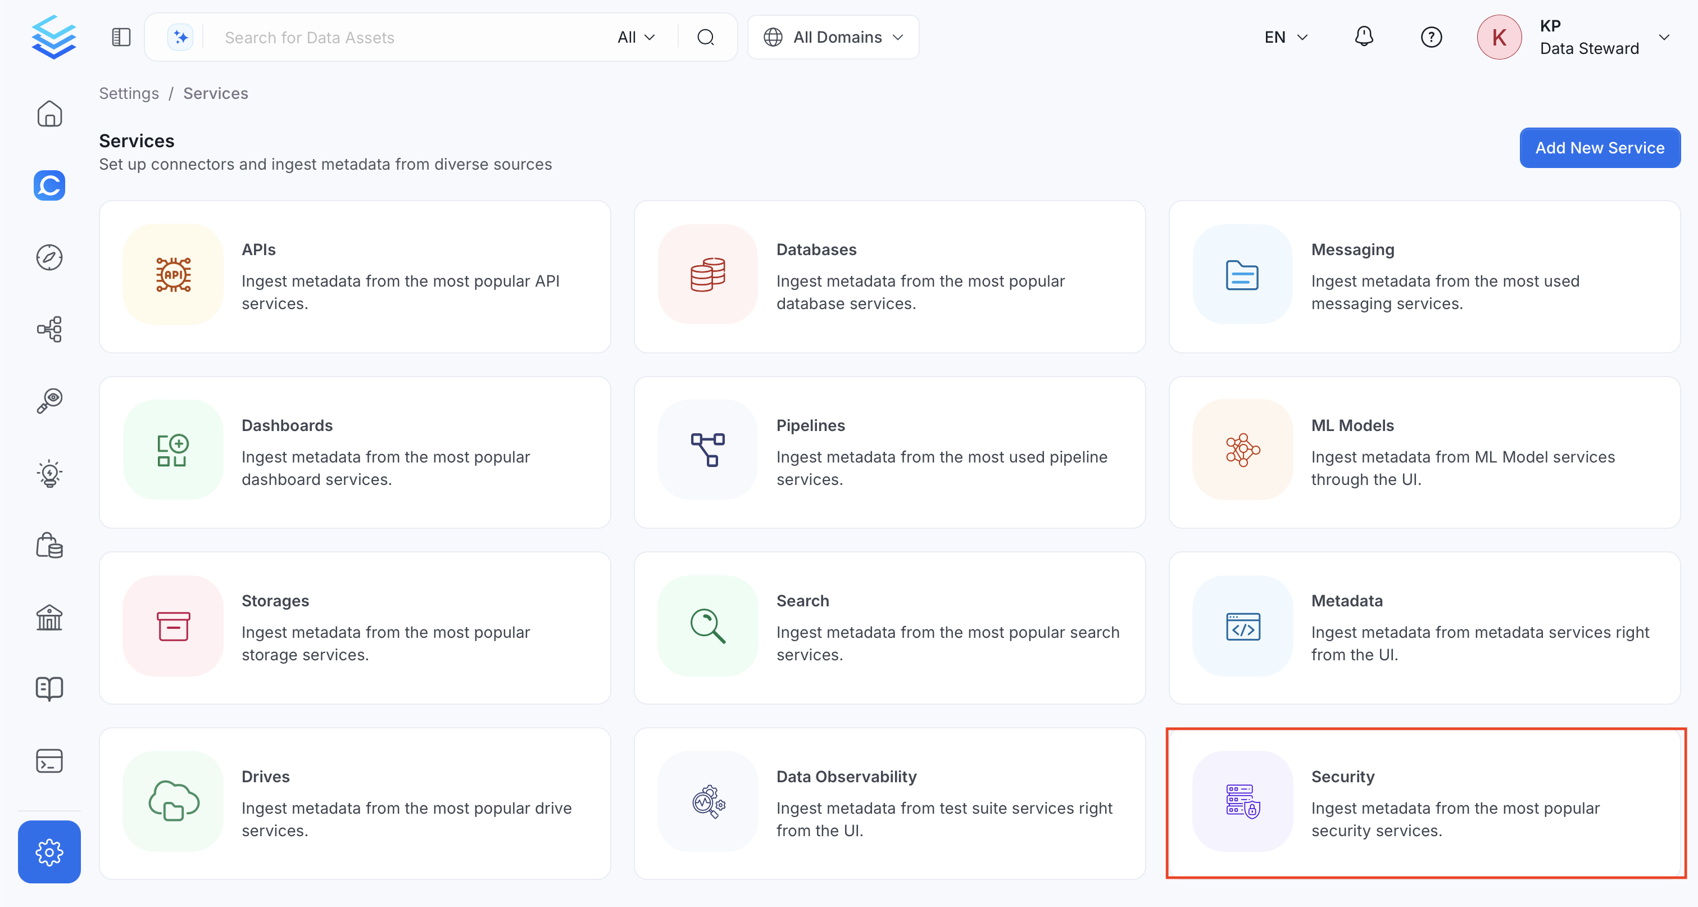Open the Data Observability service card
This screenshot has height=907, width=1698.
890,804
